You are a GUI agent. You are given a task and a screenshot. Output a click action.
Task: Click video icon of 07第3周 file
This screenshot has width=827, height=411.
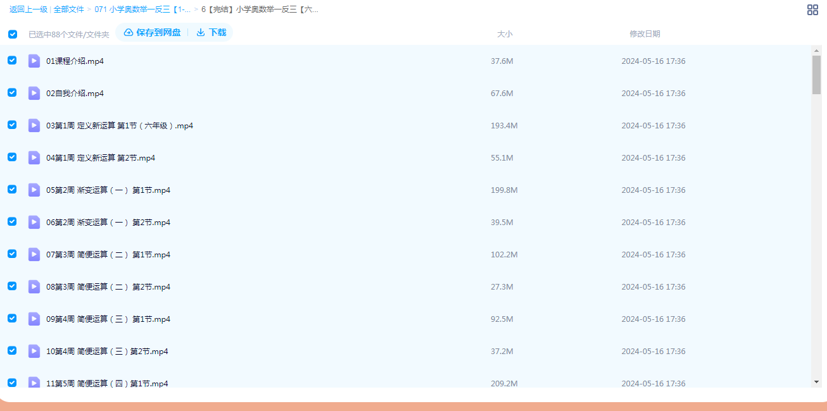pos(34,254)
